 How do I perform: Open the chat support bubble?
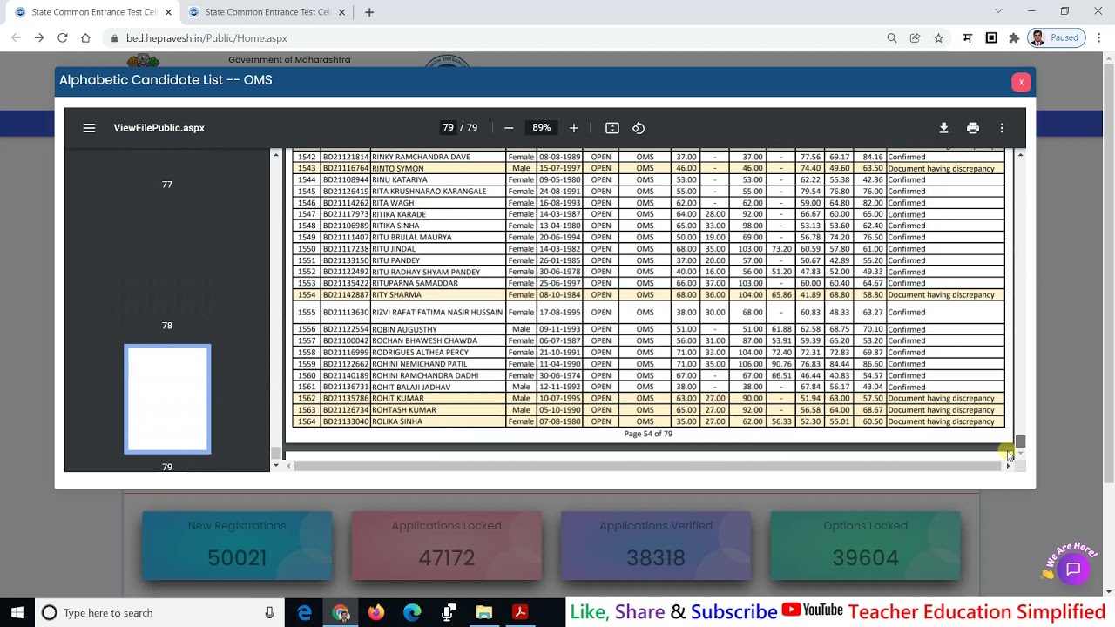[1073, 569]
